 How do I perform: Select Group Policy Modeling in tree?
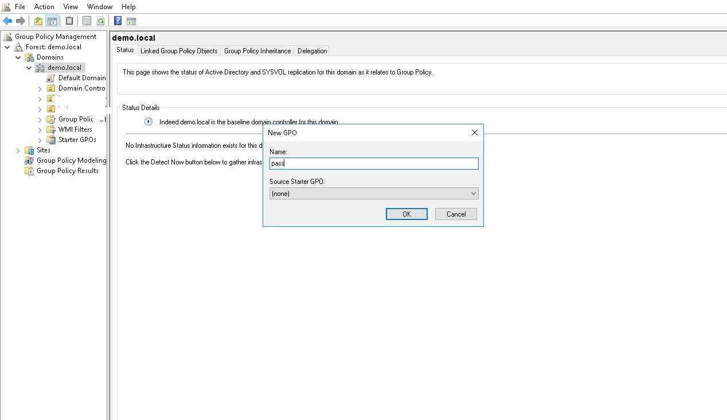coord(71,160)
